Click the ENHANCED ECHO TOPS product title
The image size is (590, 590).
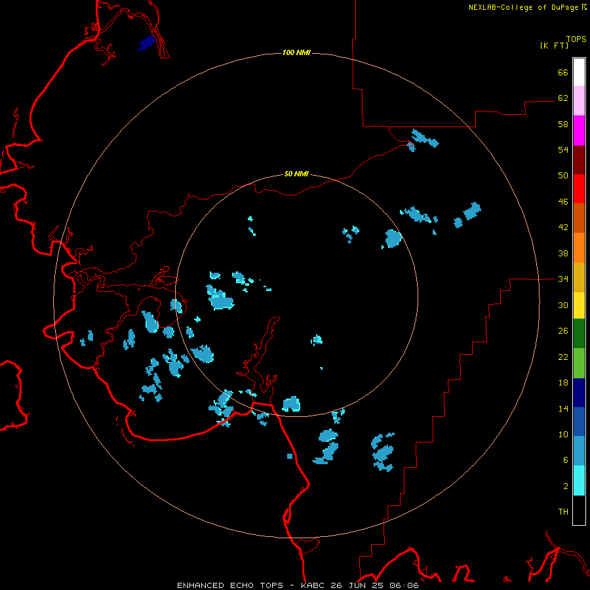[230, 585]
